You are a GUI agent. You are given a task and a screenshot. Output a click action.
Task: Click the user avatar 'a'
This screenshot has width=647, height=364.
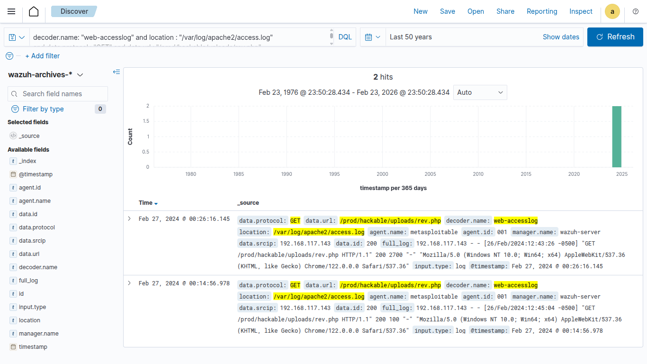[612, 12]
